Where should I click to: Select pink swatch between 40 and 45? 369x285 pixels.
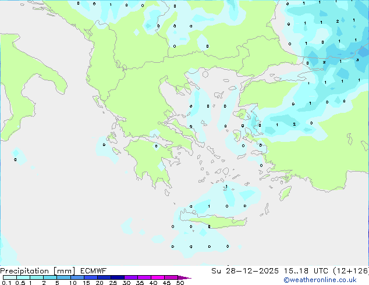coord(158,277)
